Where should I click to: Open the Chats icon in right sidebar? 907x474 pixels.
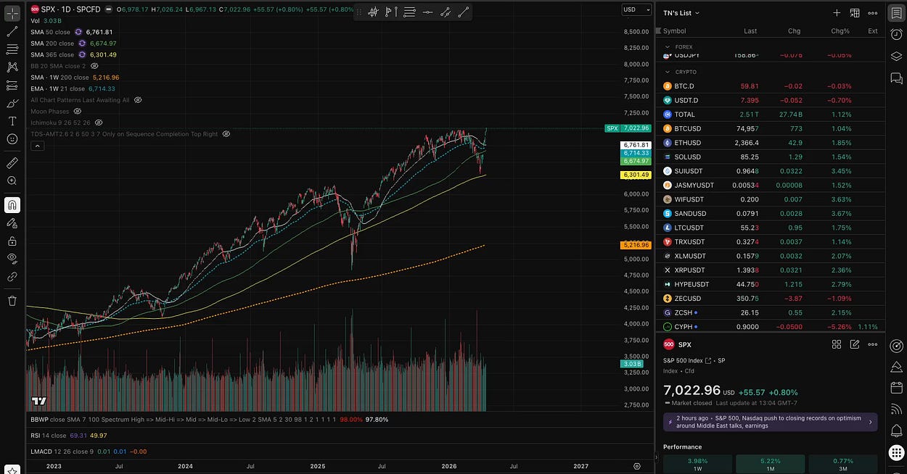[x=897, y=78]
